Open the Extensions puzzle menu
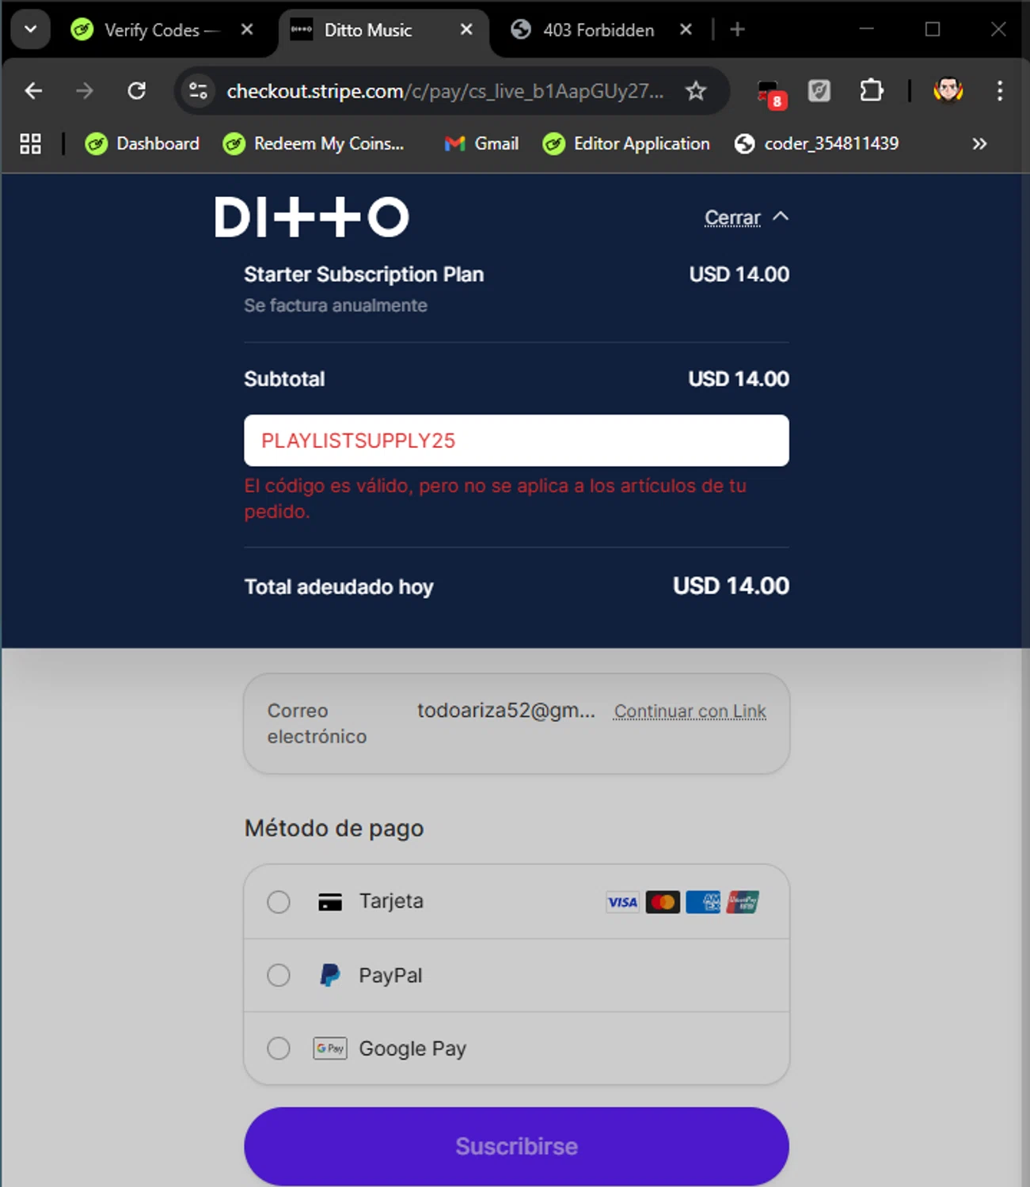Viewport: 1030px width, 1187px height. [x=872, y=91]
